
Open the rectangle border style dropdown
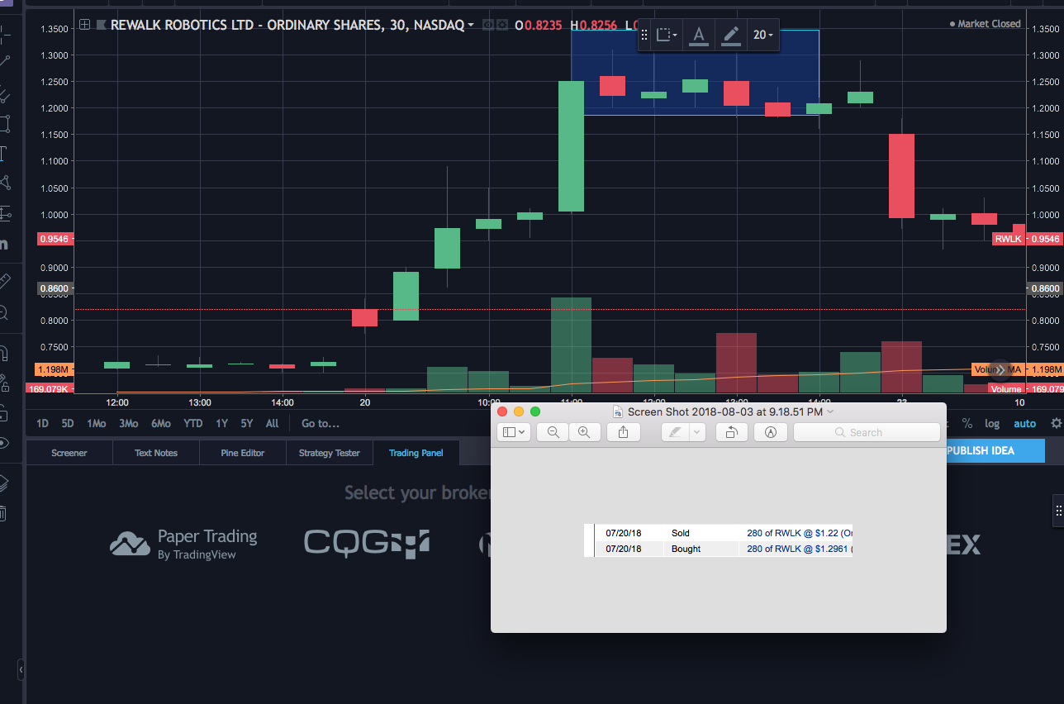point(667,35)
